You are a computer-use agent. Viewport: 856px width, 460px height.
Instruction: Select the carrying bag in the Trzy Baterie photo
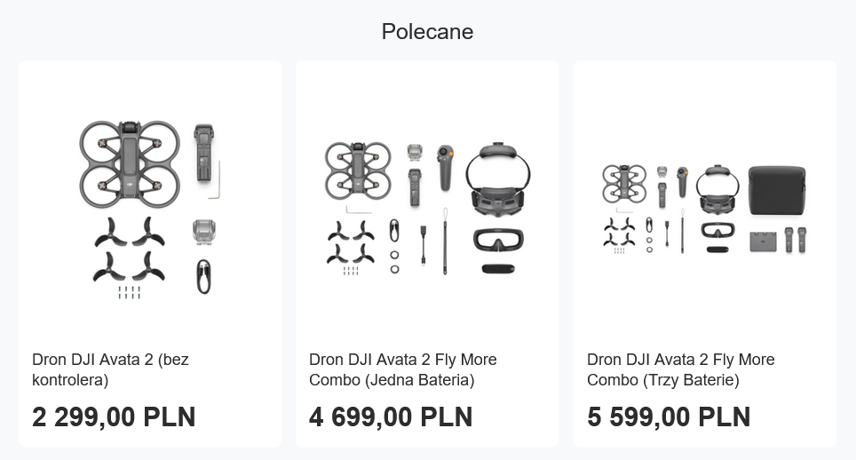(x=777, y=190)
